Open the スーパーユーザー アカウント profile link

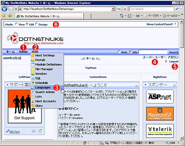coord(160,57)
